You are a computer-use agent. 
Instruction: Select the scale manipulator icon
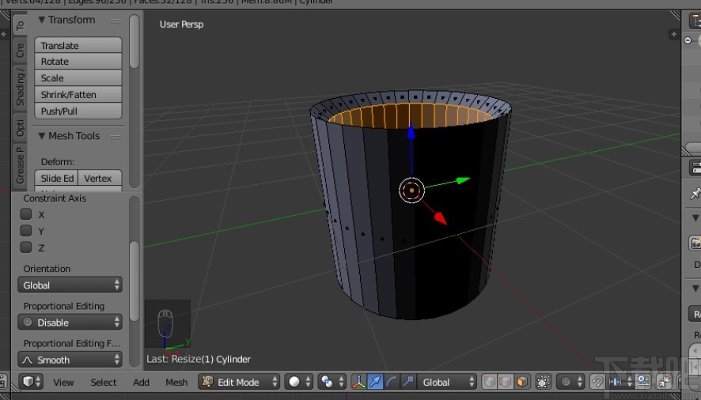[x=407, y=382]
